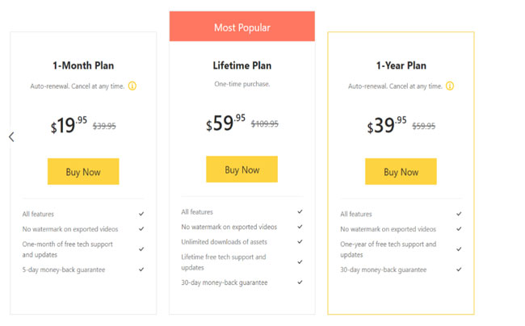Click checkmark next to One-year of free tech support
This screenshot has width=525, height=326.
click(x=459, y=249)
